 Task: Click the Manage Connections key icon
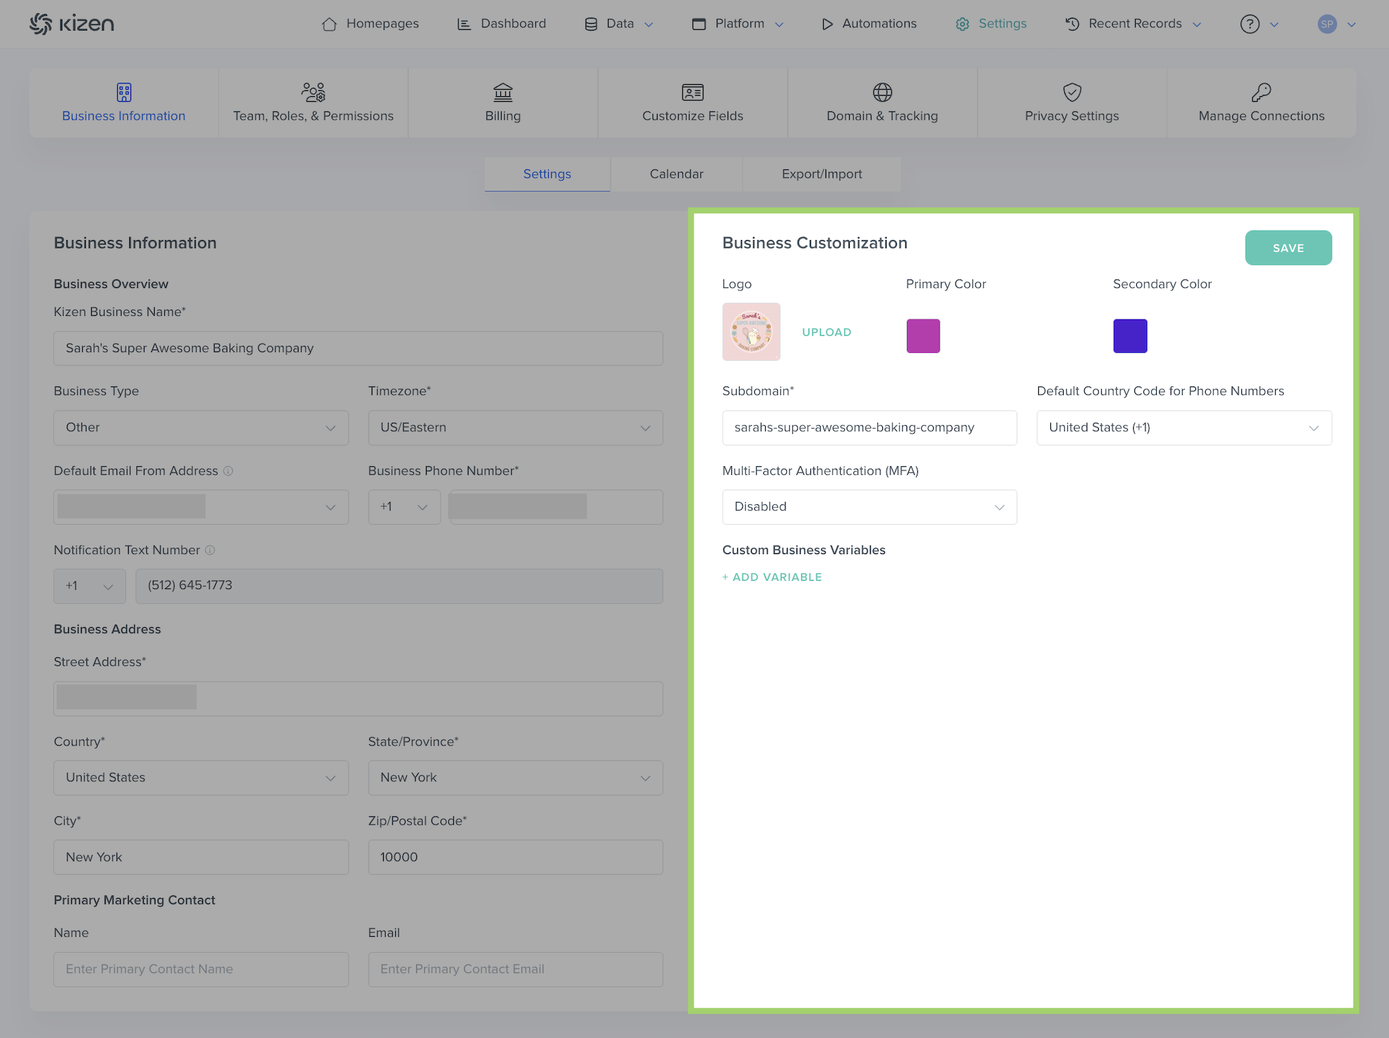pos(1261,92)
